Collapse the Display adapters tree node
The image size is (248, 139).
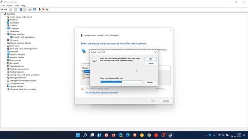tap(5, 34)
